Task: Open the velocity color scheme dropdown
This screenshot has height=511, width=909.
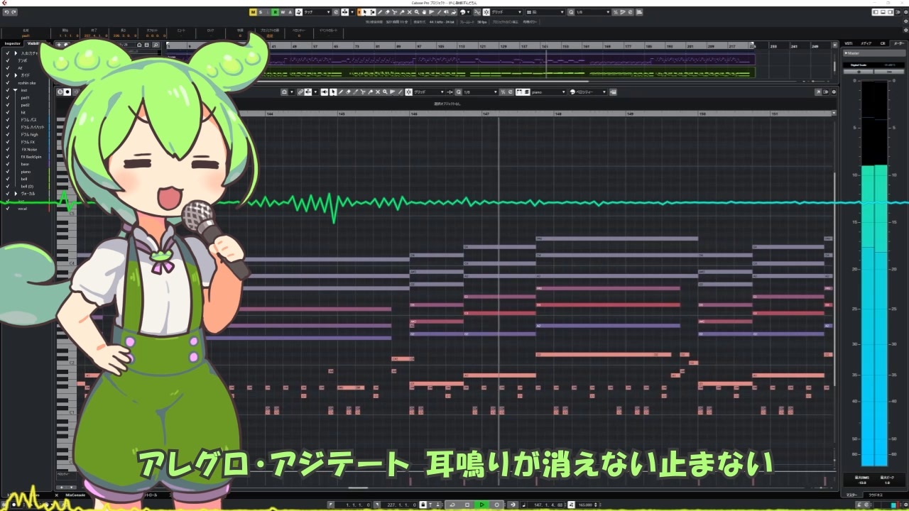Action: click(x=588, y=92)
